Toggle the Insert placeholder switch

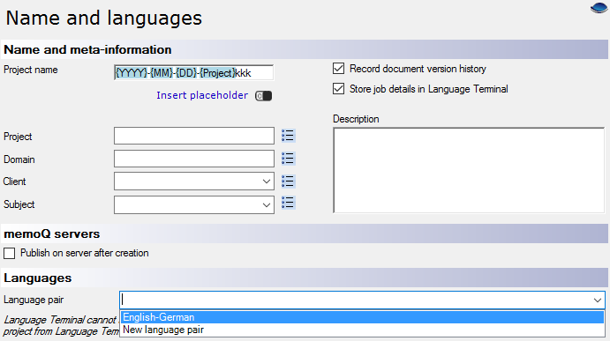click(x=263, y=96)
